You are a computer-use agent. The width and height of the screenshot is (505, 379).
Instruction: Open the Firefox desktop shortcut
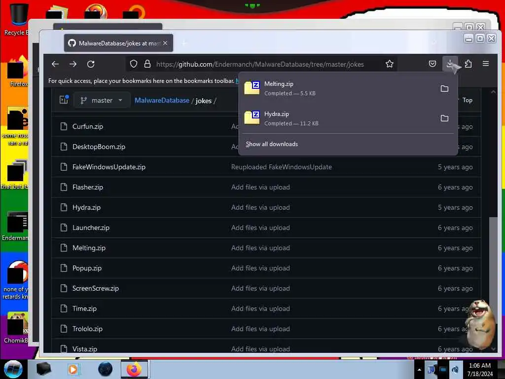[18, 72]
